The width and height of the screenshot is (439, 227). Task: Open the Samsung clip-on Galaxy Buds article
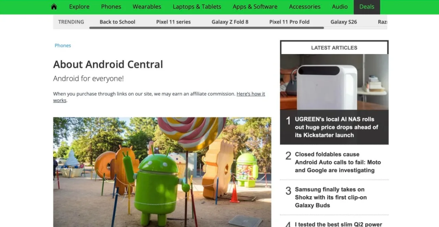click(331, 197)
